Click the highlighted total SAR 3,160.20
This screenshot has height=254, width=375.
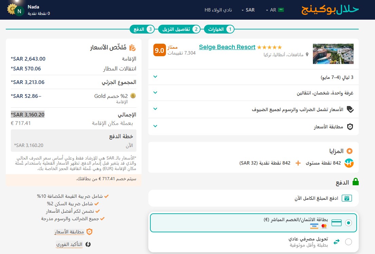pos(28,114)
